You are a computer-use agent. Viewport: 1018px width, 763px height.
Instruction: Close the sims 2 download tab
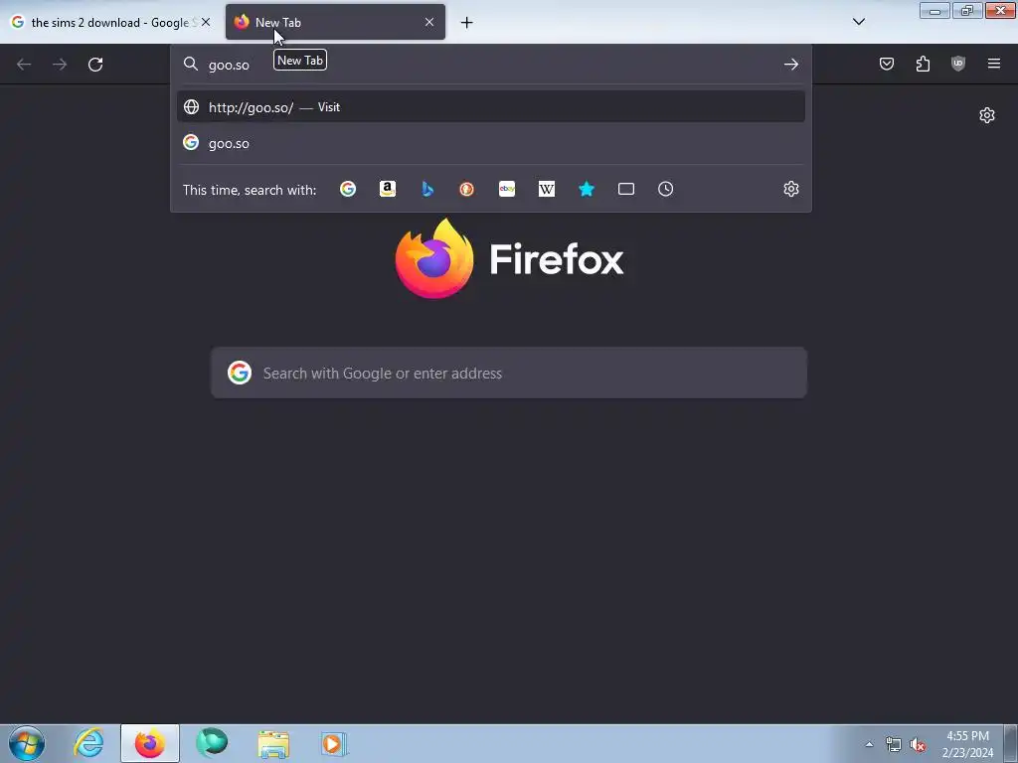(206, 22)
